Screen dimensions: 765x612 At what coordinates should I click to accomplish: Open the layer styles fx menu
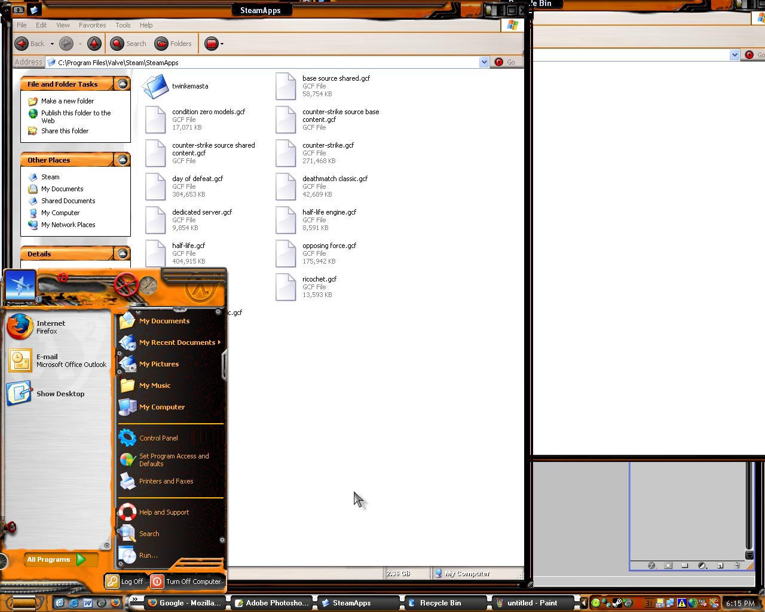click(652, 565)
